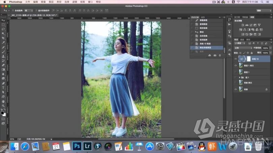Show the Layer 1 layer

pyautogui.click(x=236, y=72)
